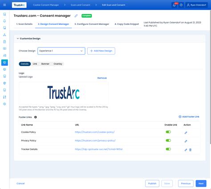Open Cookie Consent Manager breadcrumb
211x189 pixels.
tap(46, 5)
